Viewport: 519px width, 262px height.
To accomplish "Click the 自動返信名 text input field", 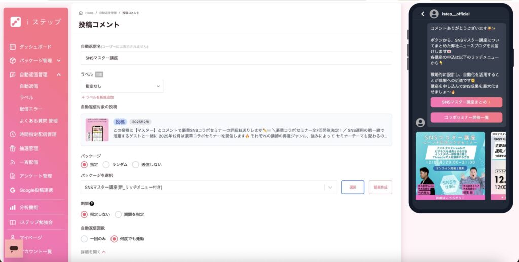I will 236,58.
